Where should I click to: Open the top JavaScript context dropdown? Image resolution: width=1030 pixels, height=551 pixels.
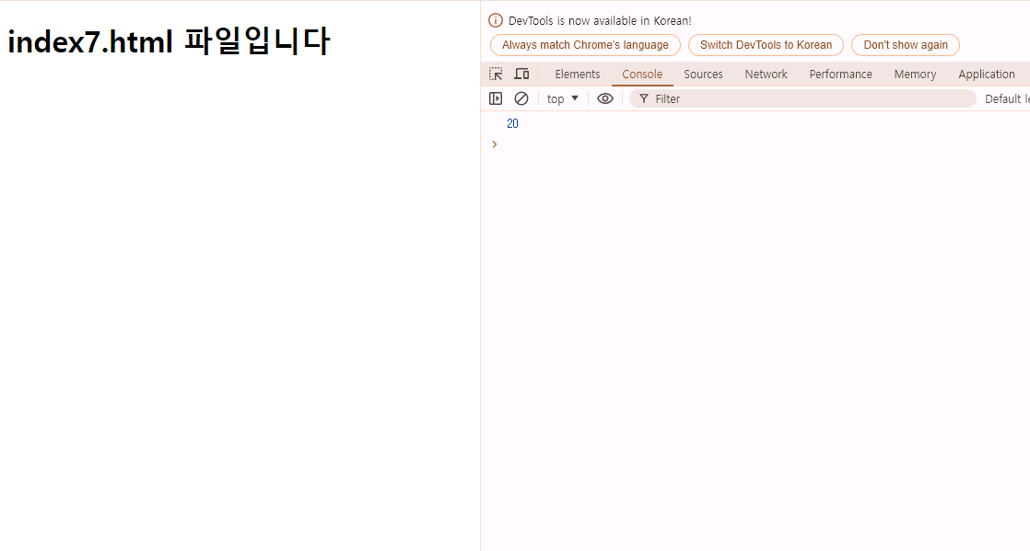point(562,98)
